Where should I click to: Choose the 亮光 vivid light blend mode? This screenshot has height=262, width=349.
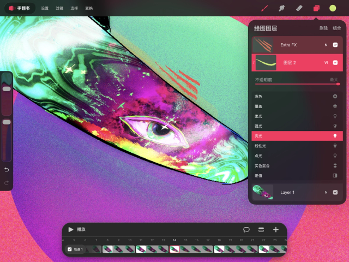297,136
